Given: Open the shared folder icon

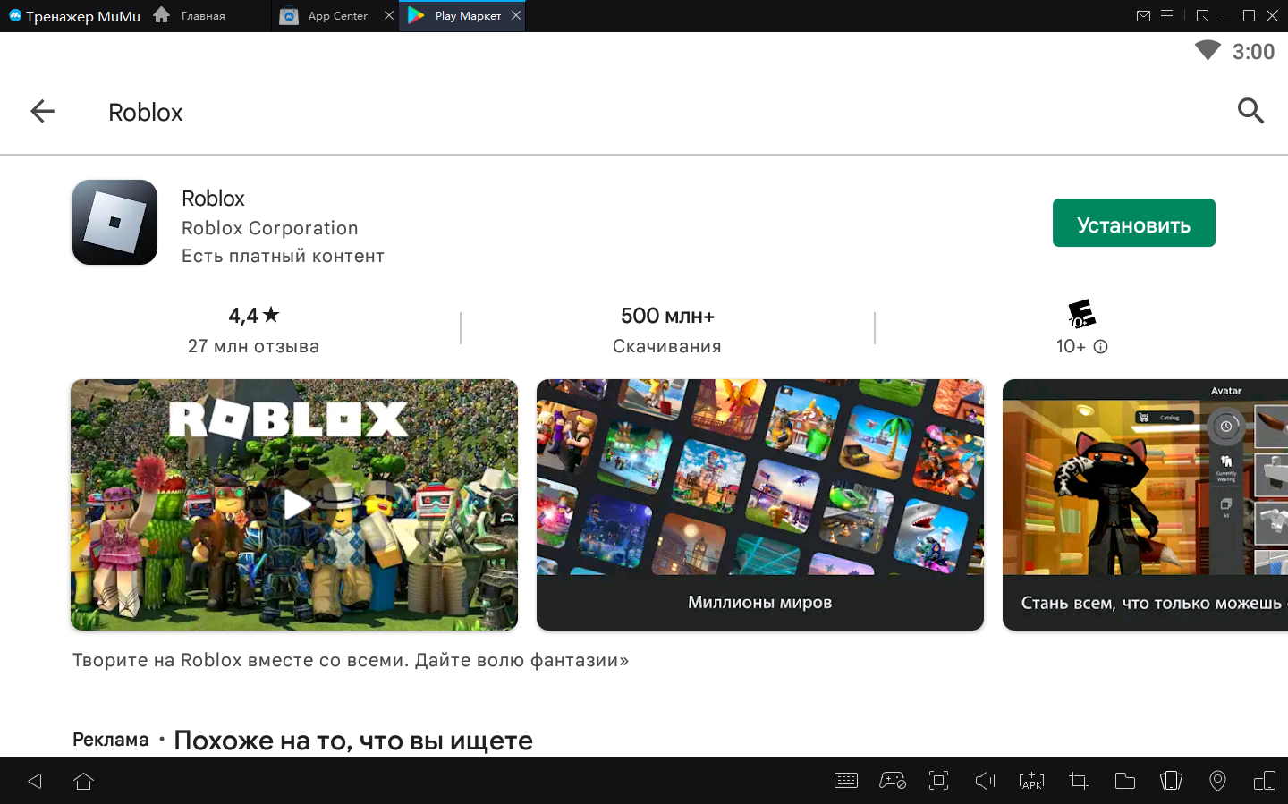Looking at the screenshot, I should [1124, 781].
